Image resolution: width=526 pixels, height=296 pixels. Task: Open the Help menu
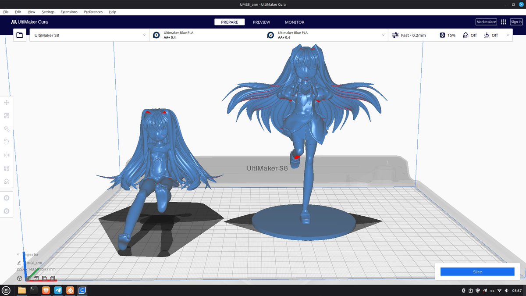pos(113,12)
